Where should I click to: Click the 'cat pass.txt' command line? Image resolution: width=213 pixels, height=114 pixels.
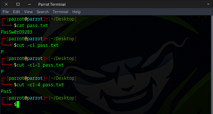pos(32,26)
